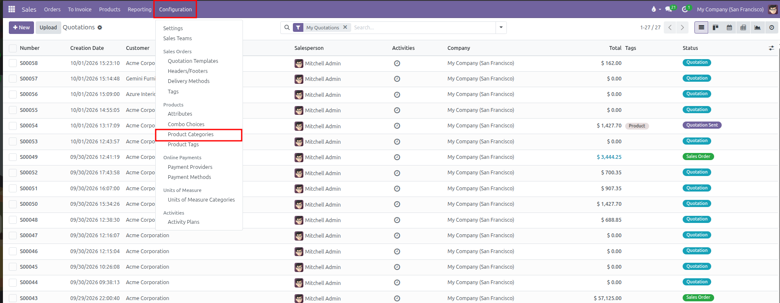Tick the checkbox for S00057
The height and width of the screenshot is (303, 780).
pyautogui.click(x=13, y=79)
